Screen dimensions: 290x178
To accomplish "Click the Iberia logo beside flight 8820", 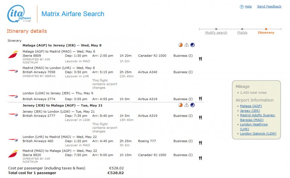I will pyautogui.click(x=13, y=154).
